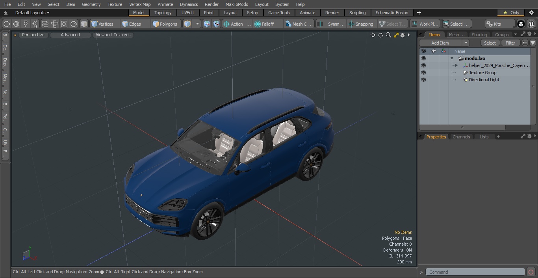Activate the curve sketch tool icon
538x278 pixels.
click(x=35, y=24)
